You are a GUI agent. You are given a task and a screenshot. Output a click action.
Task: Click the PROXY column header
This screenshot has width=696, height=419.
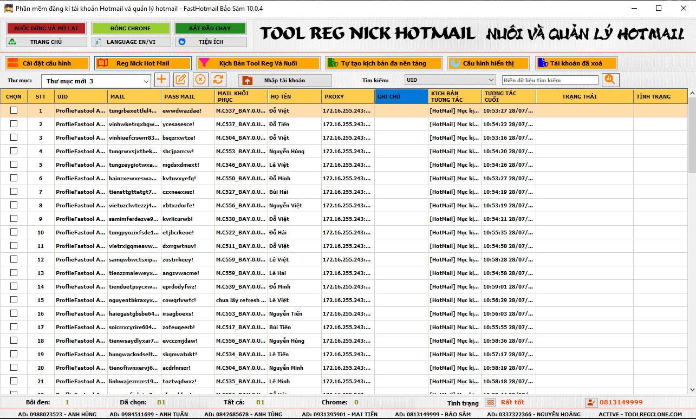(x=348, y=96)
